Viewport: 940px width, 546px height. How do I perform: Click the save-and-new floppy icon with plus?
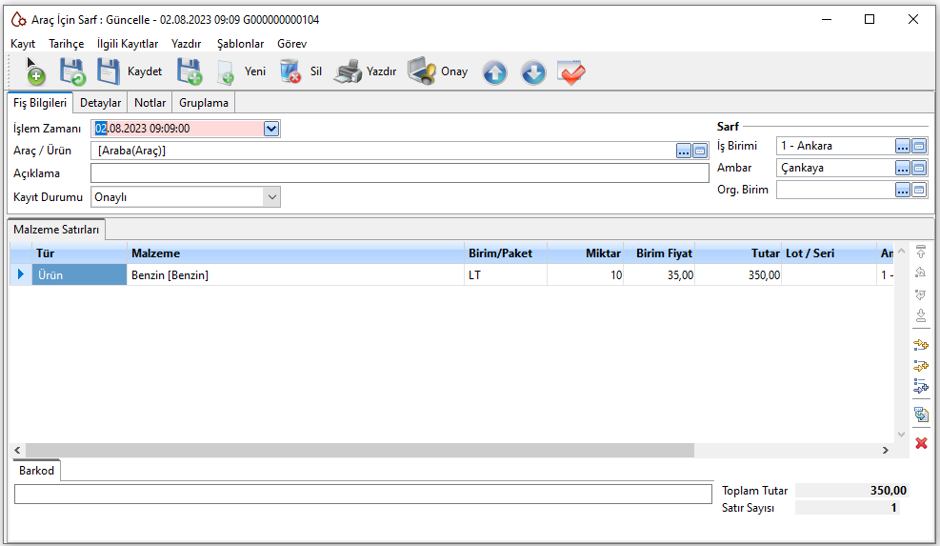tap(190, 71)
